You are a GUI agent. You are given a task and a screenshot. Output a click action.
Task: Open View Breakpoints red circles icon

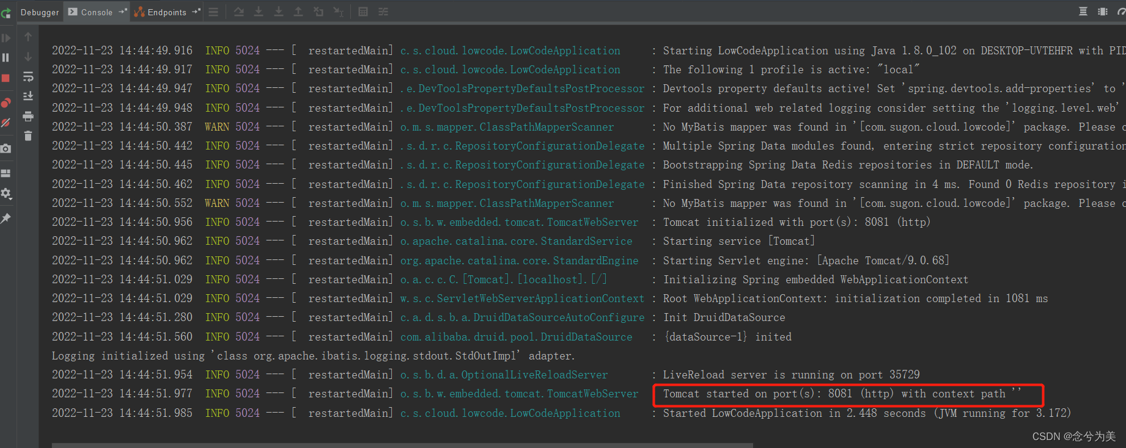point(6,103)
